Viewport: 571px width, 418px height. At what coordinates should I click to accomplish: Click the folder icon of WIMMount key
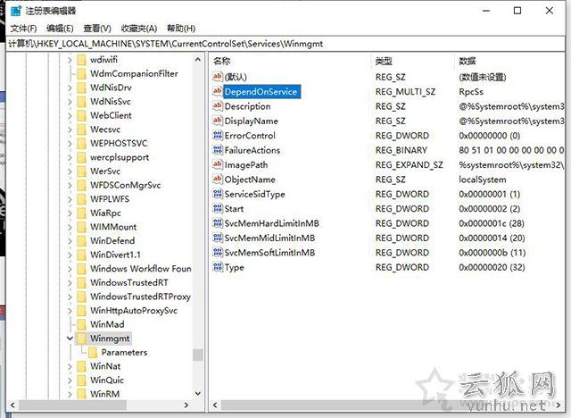point(81,227)
